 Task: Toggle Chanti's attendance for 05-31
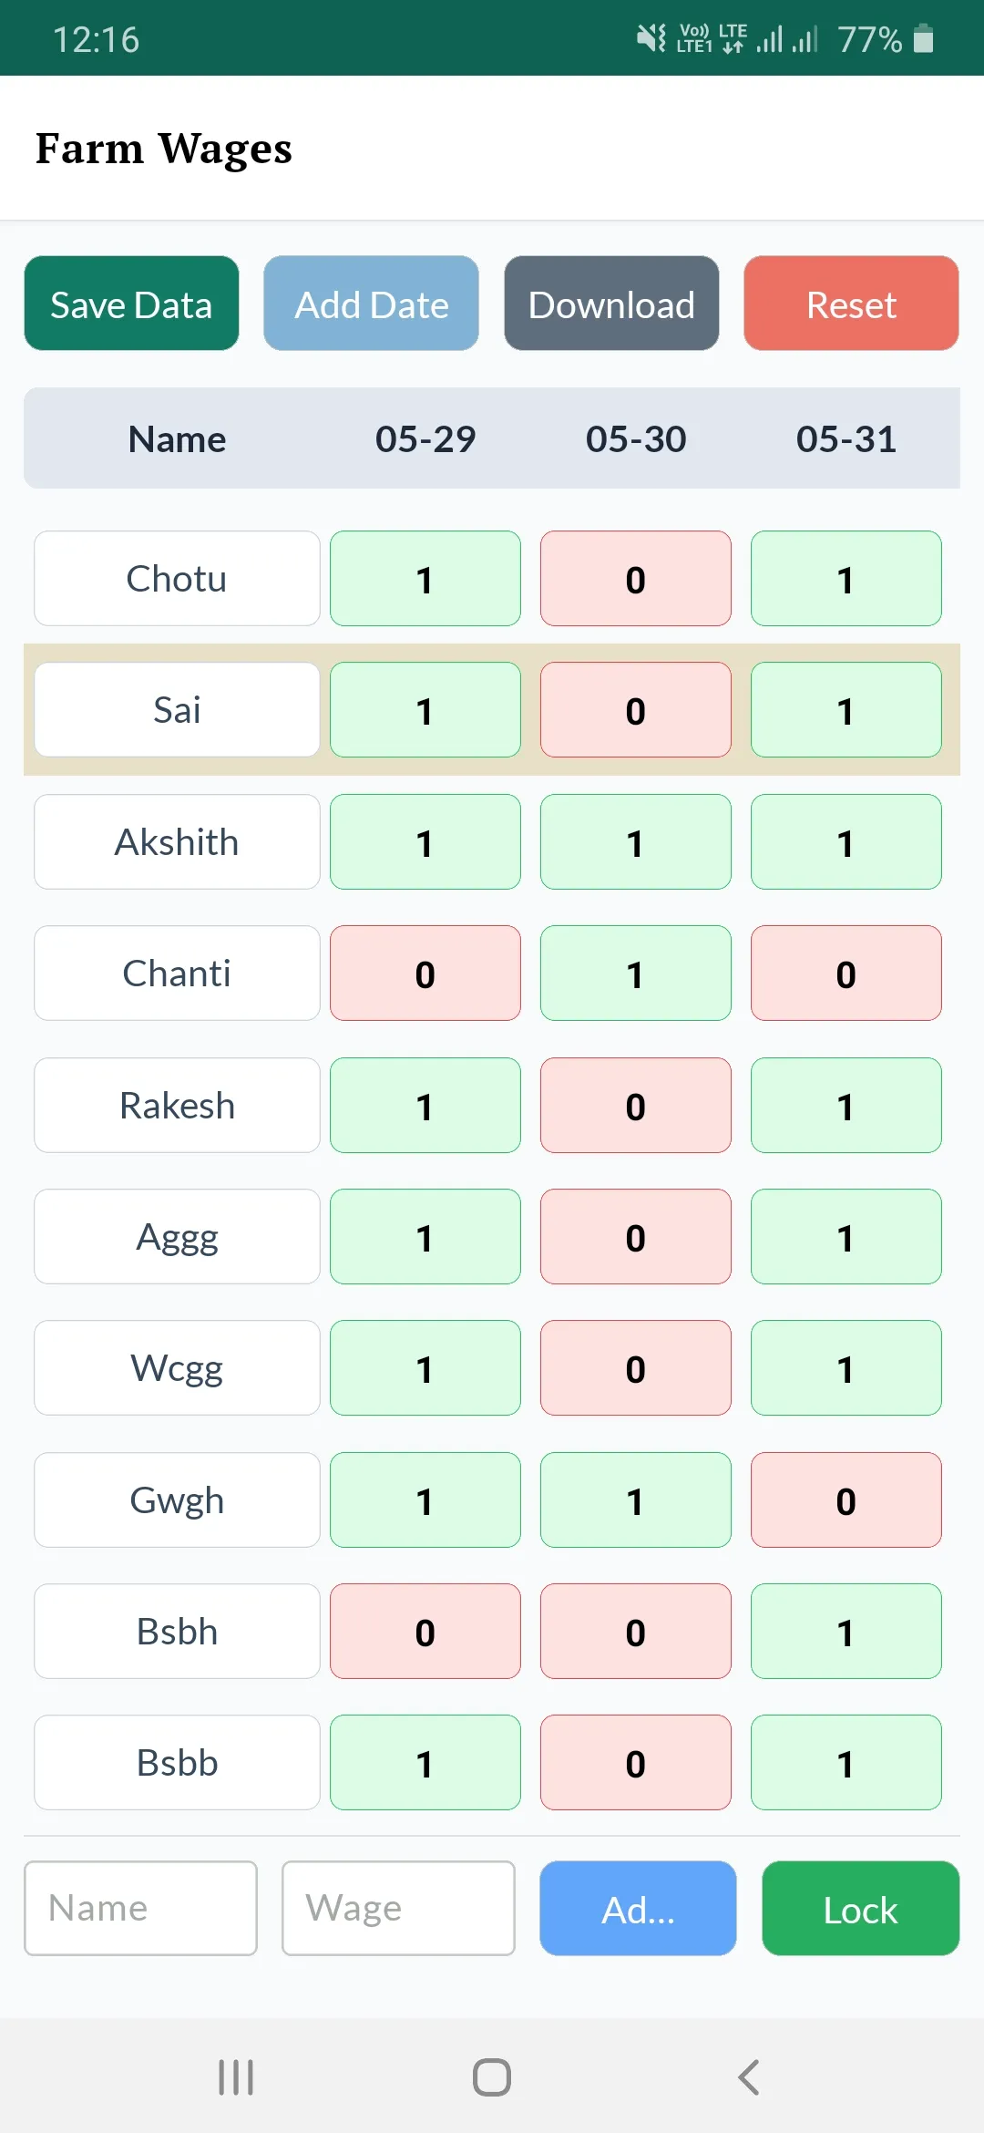point(846,974)
